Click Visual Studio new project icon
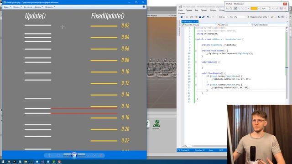This screenshot has height=164, width=292. coord(192,17)
